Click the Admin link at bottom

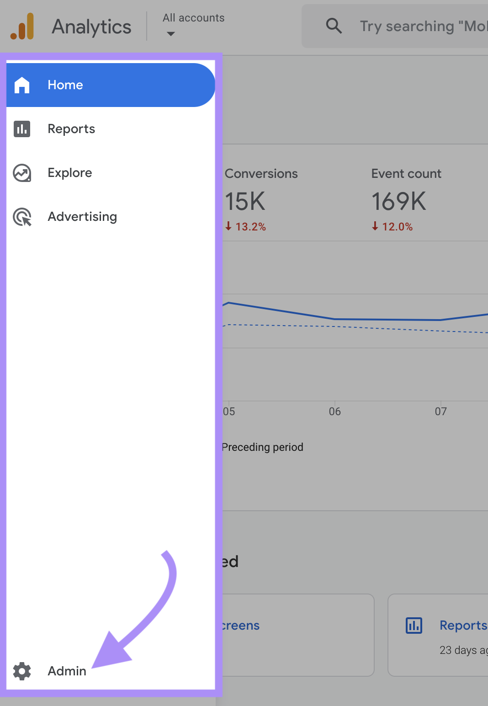(x=67, y=671)
